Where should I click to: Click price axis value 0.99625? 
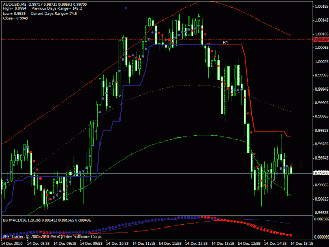322,199
